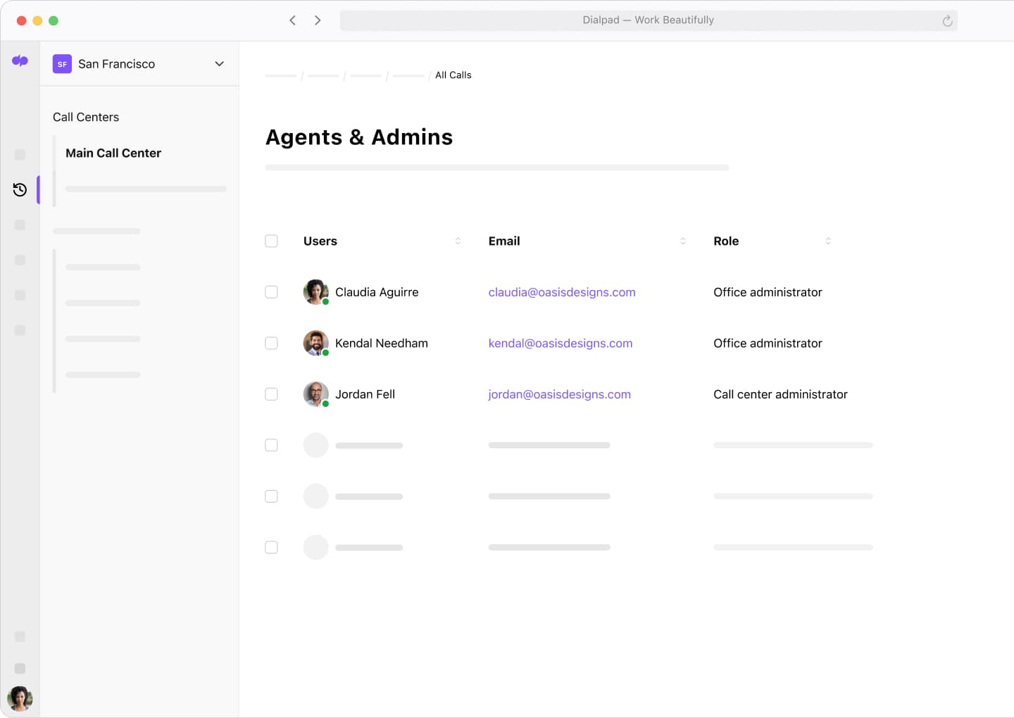Open kendal@oasisdesigns.com email link
The image size is (1014, 718).
(x=561, y=343)
